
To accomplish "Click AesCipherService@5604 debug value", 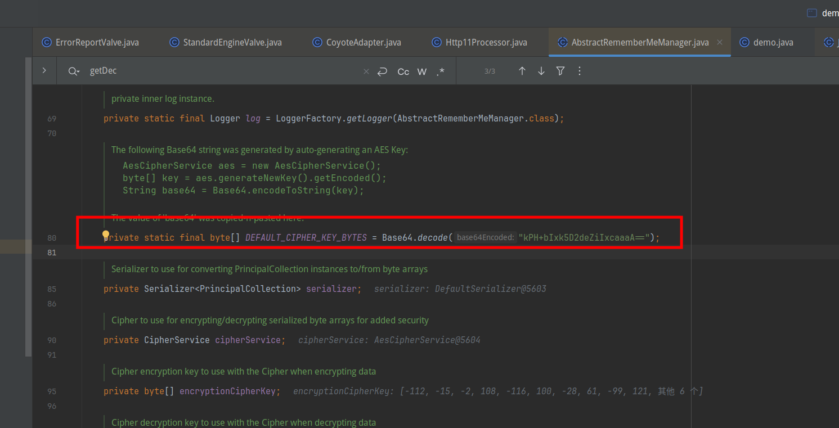I will click(x=427, y=340).
